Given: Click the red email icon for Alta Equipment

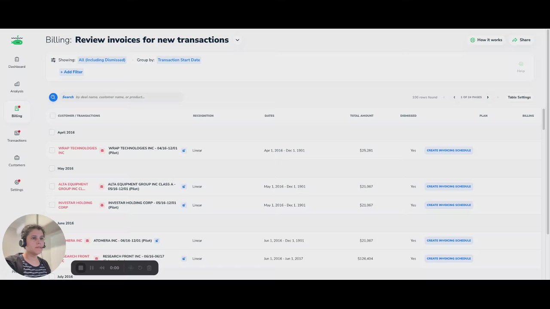Looking at the screenshot, I should click(102, 187).
